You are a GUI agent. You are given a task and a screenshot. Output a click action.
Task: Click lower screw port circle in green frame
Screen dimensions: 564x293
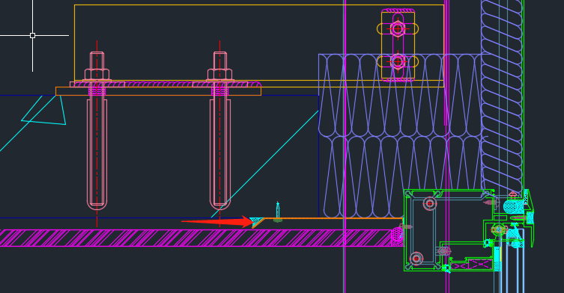point(416,258)
